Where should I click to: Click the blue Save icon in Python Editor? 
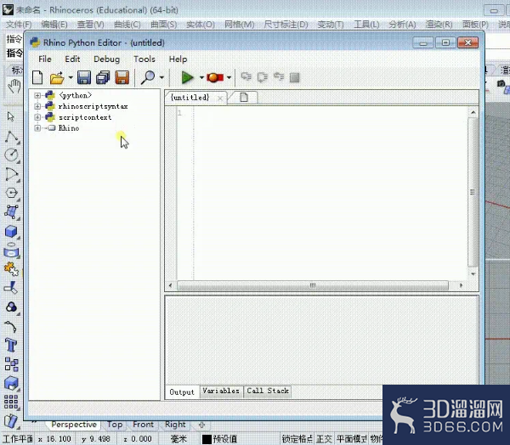84,77
